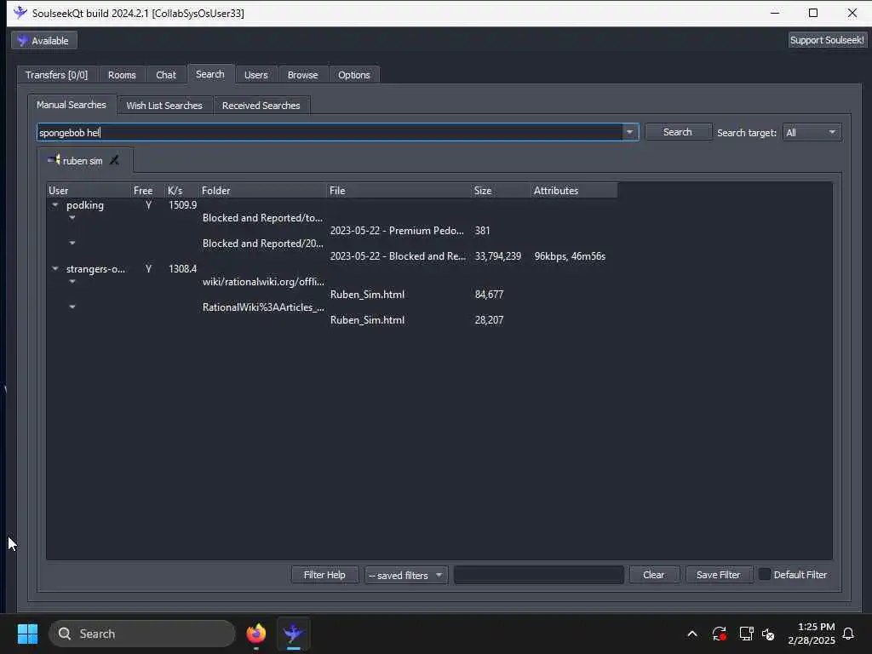
Task: Open the network status tray icon
Action: click(x=746, y=634)
